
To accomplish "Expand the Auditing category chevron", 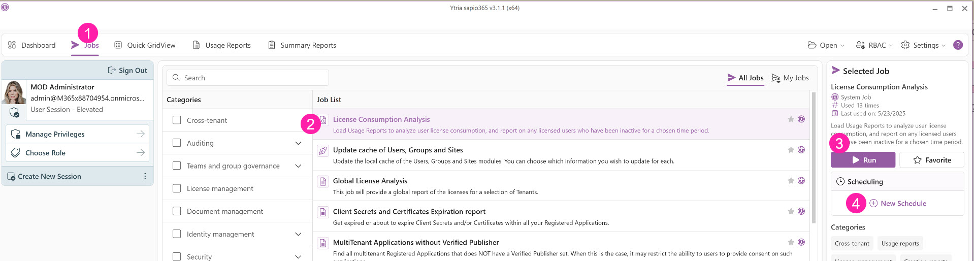I will (x=298, y=143).
